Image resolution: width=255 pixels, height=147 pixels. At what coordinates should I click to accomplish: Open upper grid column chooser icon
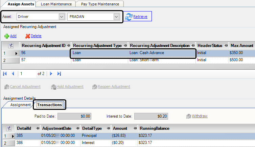click(x=11, y=46)
